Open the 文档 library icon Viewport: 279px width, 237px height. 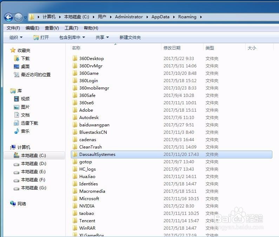16,115
